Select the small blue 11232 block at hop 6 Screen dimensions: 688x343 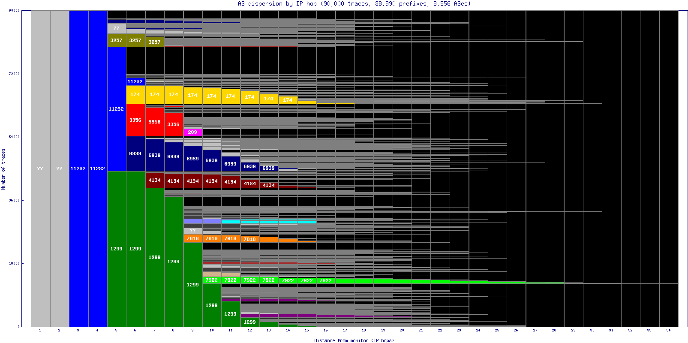coord(135,81)
